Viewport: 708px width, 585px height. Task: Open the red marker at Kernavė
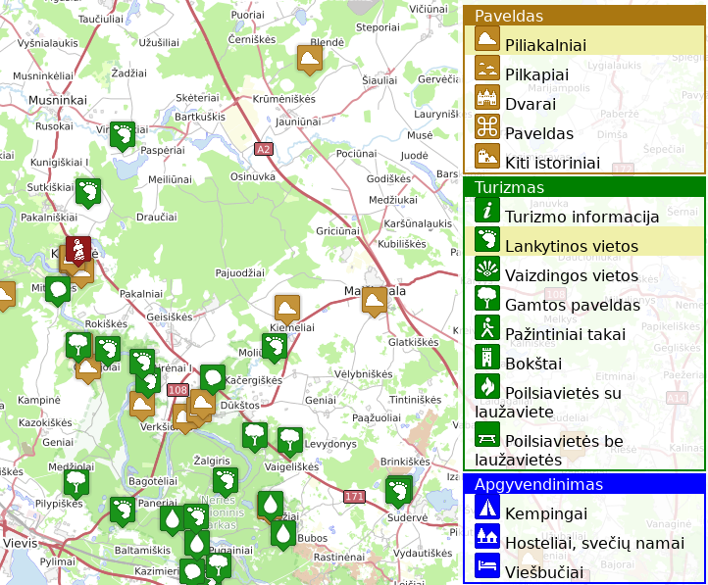[x=78, y=248]
